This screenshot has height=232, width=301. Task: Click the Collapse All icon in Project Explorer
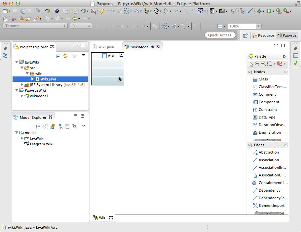58,56
